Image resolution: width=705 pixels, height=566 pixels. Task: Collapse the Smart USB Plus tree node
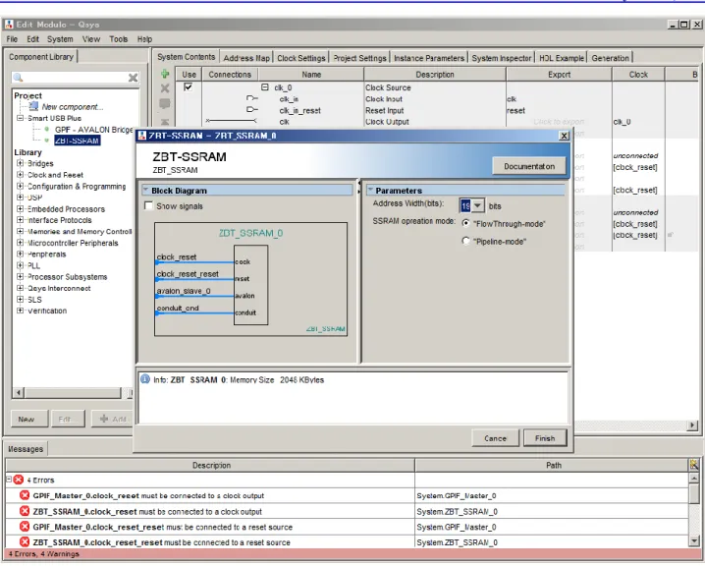click(21, 118)
